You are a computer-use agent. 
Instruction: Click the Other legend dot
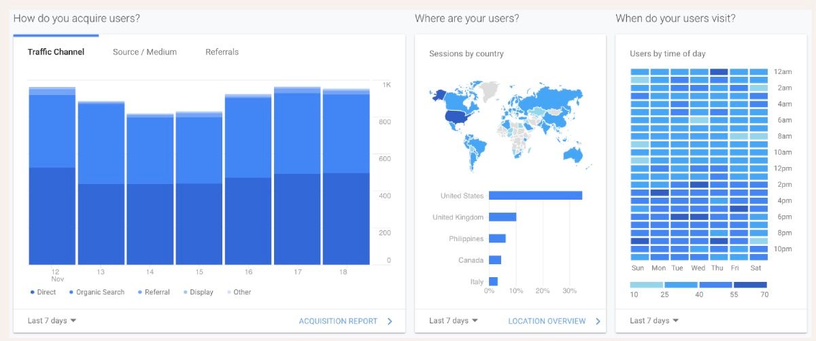(229, 292)
